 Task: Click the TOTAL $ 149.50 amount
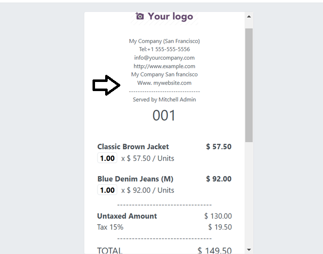click(x=214, y=250)
